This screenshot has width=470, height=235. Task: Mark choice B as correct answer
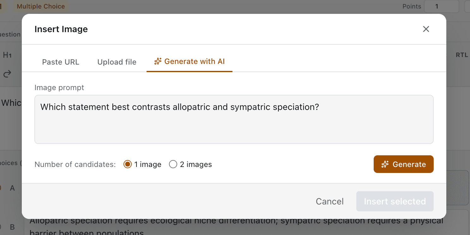click(1, 227)
